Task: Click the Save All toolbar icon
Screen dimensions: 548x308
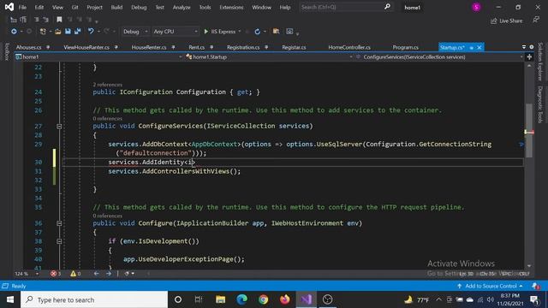Action: (78, 32)
